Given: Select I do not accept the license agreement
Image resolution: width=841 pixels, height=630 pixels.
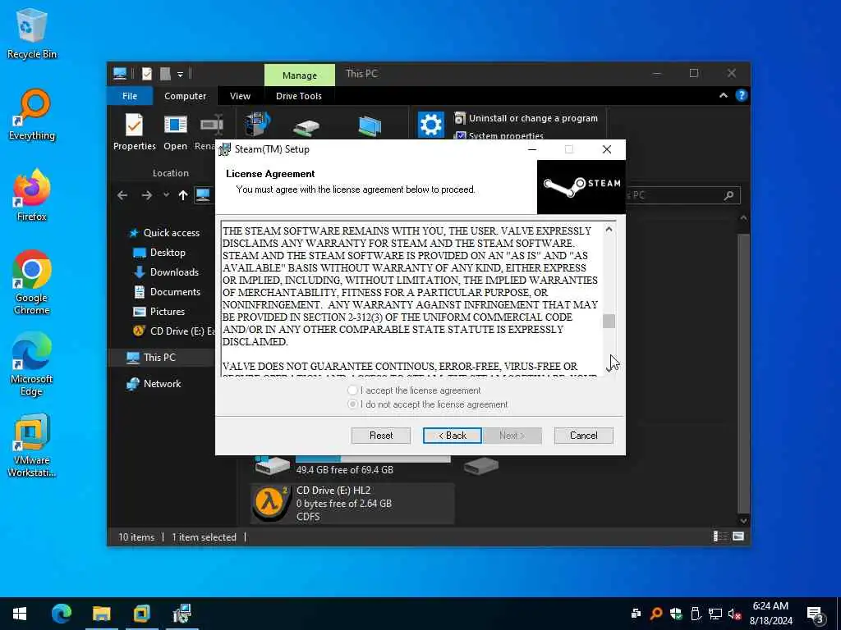Looking at the screenshot, I should pyautogui.click(x=427, y=404).
